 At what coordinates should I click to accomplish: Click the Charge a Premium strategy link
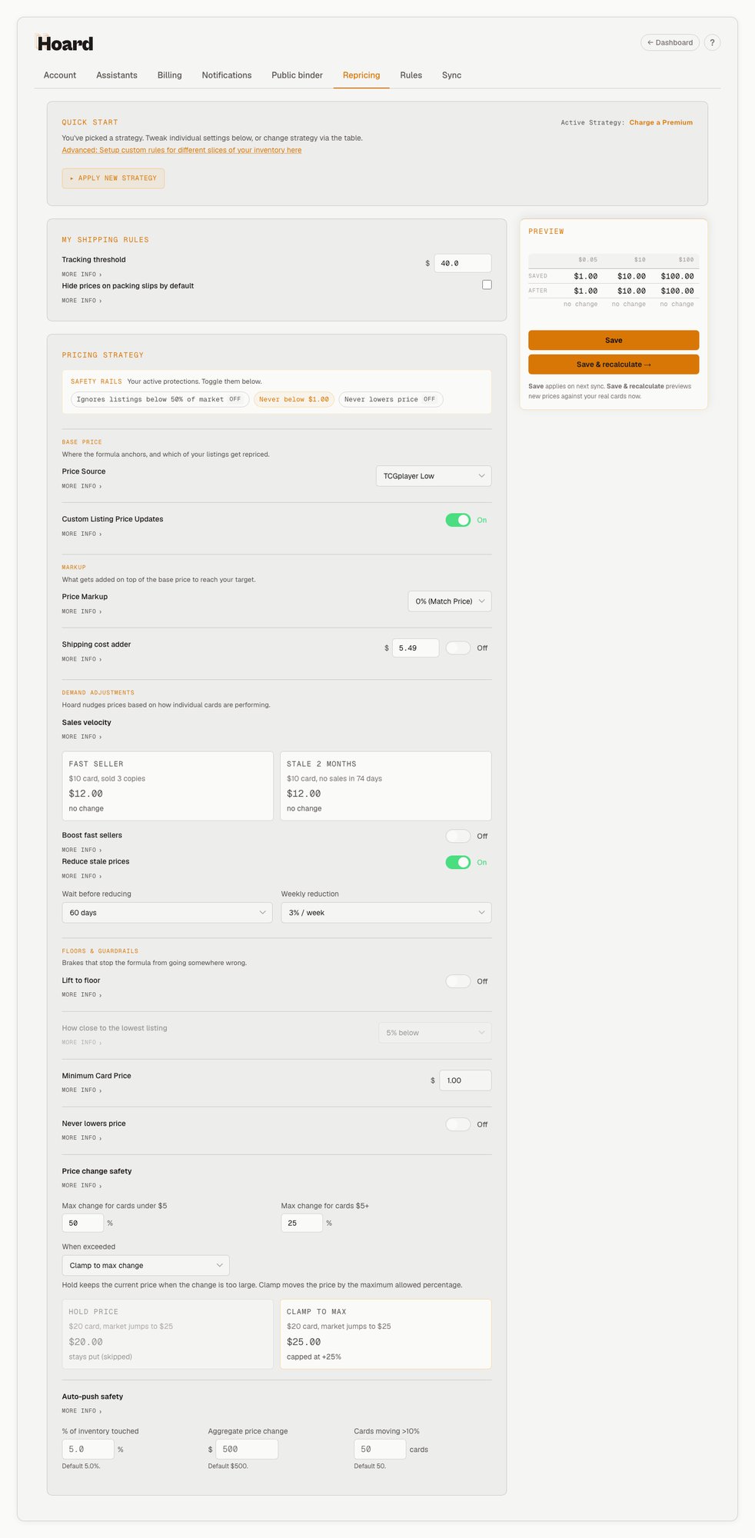click(661, 122)
